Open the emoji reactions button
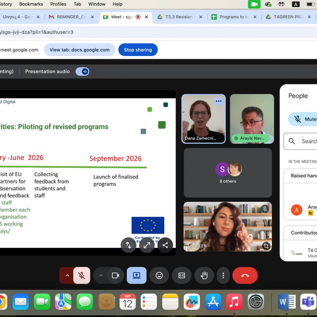This screenshot has height=317, width=317. (x=159, y=275)
